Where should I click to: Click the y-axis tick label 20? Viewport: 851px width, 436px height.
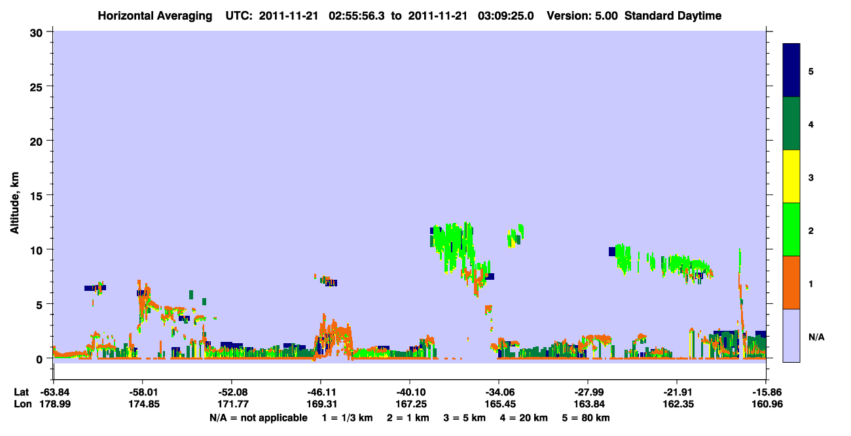[x=38, y=141]
